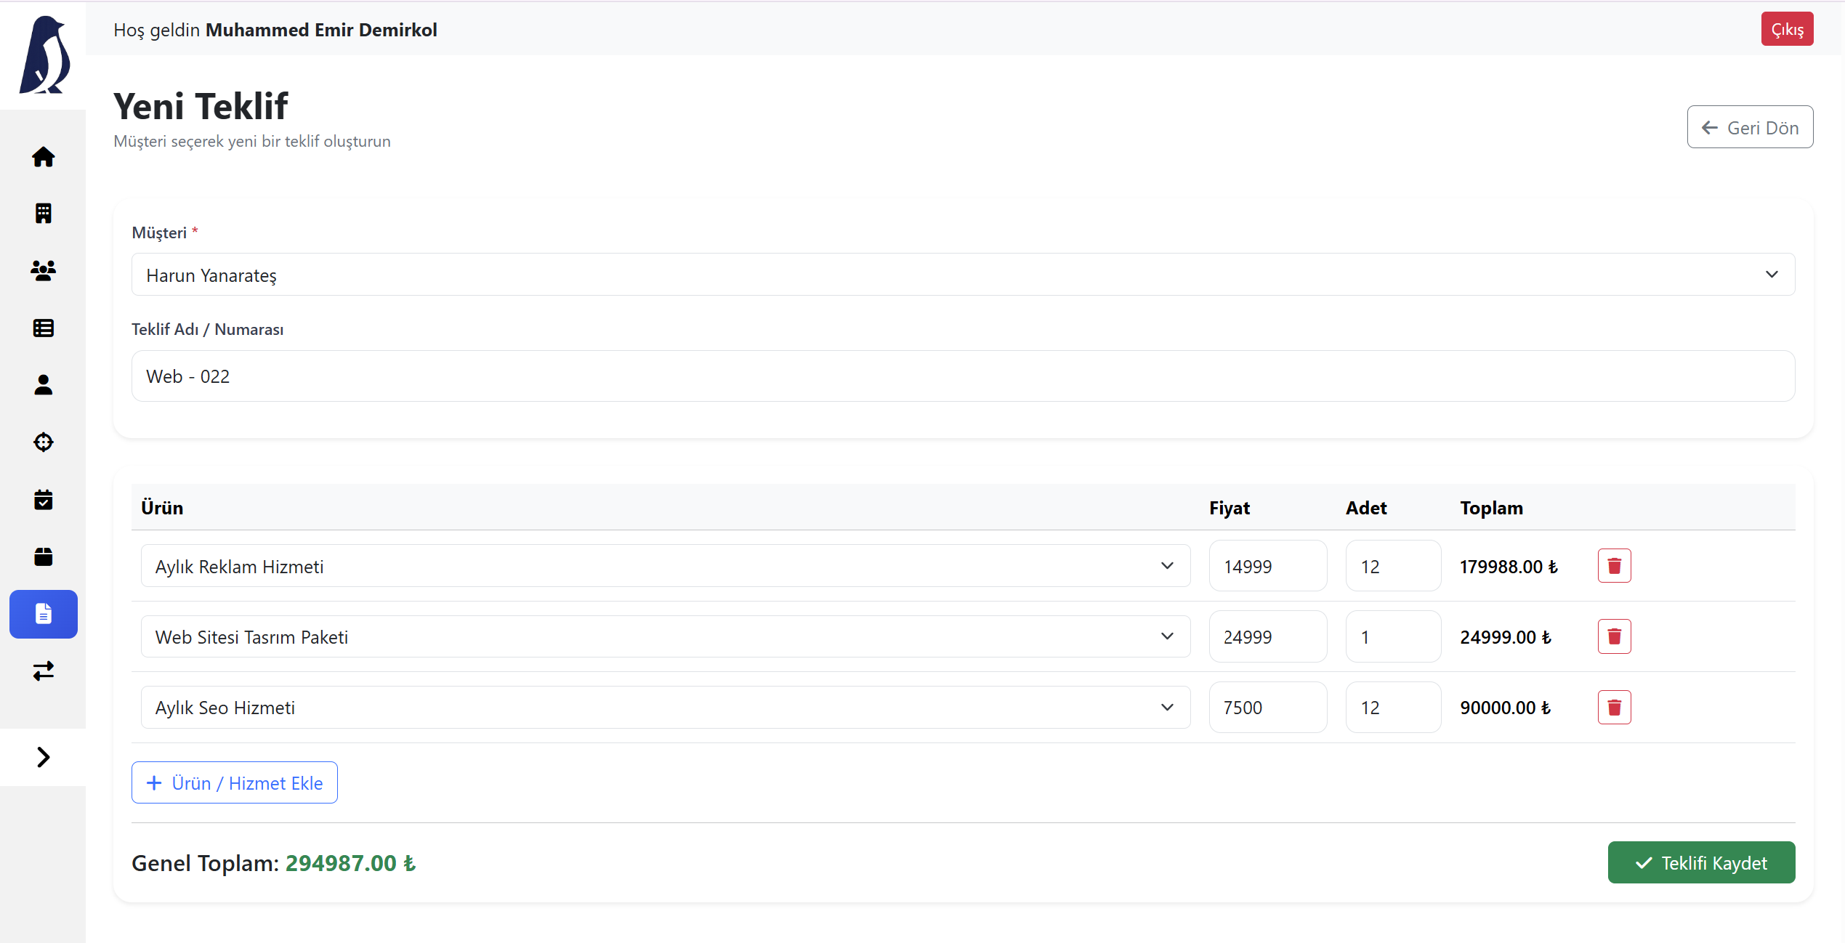Expand the sidebar with the chevron arrow
The height and width of the screenshot is (943, 1845).
[43, 757]
